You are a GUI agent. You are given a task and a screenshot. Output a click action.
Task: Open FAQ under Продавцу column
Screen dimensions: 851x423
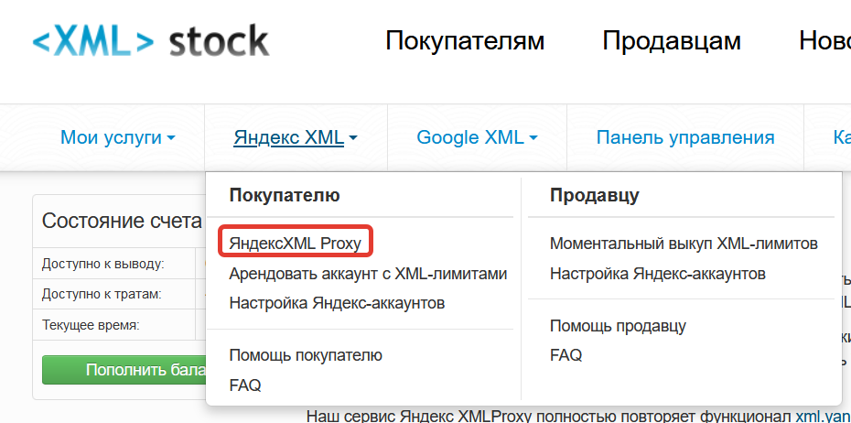(566, 355)
